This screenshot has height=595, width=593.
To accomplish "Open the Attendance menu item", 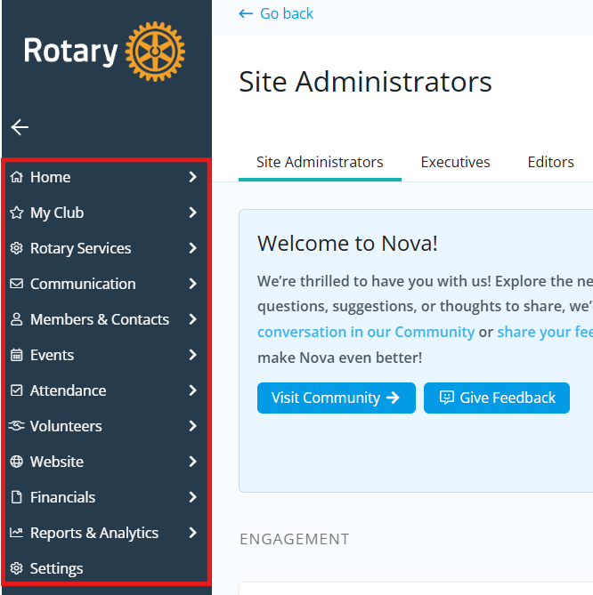I will pos(106,390).
